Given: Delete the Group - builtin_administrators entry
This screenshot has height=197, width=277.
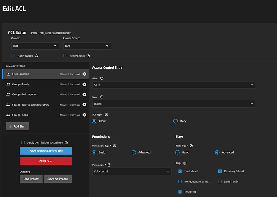Looking at the screenshot, I should pyautogui.click(x=84, y=105).
